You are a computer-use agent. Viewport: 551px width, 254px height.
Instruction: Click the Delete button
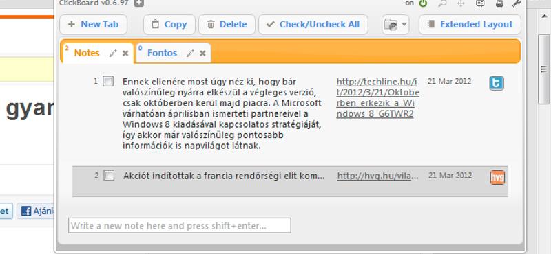tap(227, 25)
